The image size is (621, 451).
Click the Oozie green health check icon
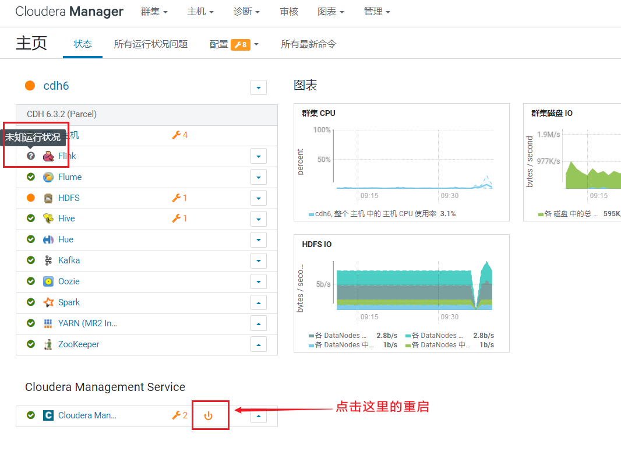(x=31, y=281)
